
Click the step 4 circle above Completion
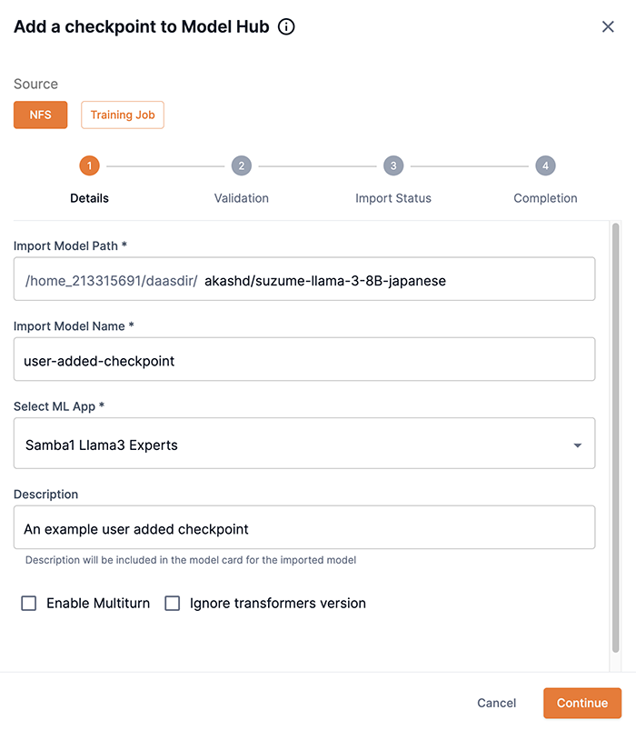click(x=545, y=165)
